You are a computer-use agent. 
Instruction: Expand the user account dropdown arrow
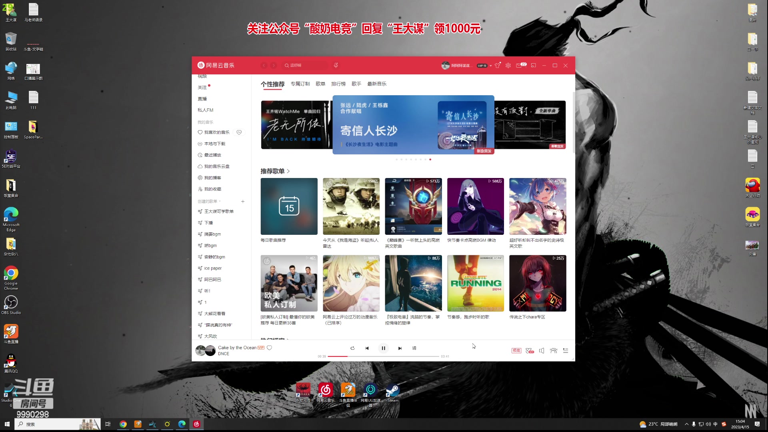click(x=491, y=66)
